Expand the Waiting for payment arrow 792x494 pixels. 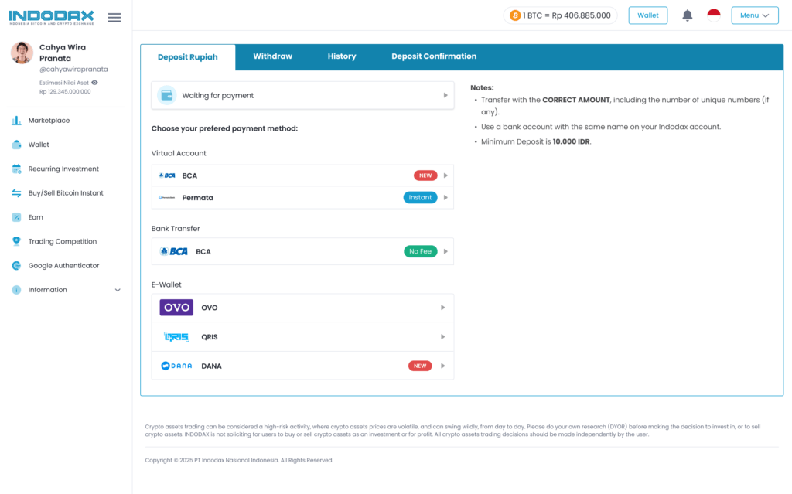pos(445,95)
